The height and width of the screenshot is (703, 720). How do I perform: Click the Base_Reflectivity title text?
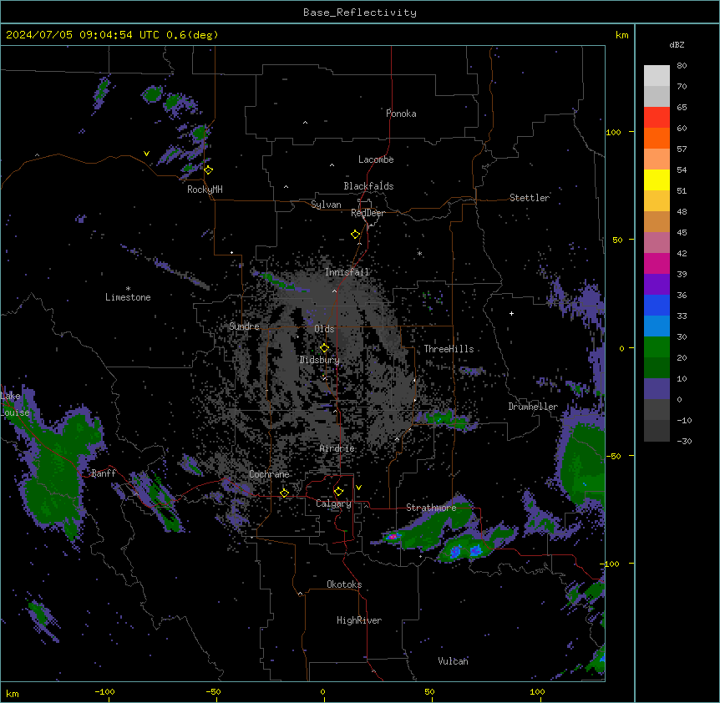(360, 13)
